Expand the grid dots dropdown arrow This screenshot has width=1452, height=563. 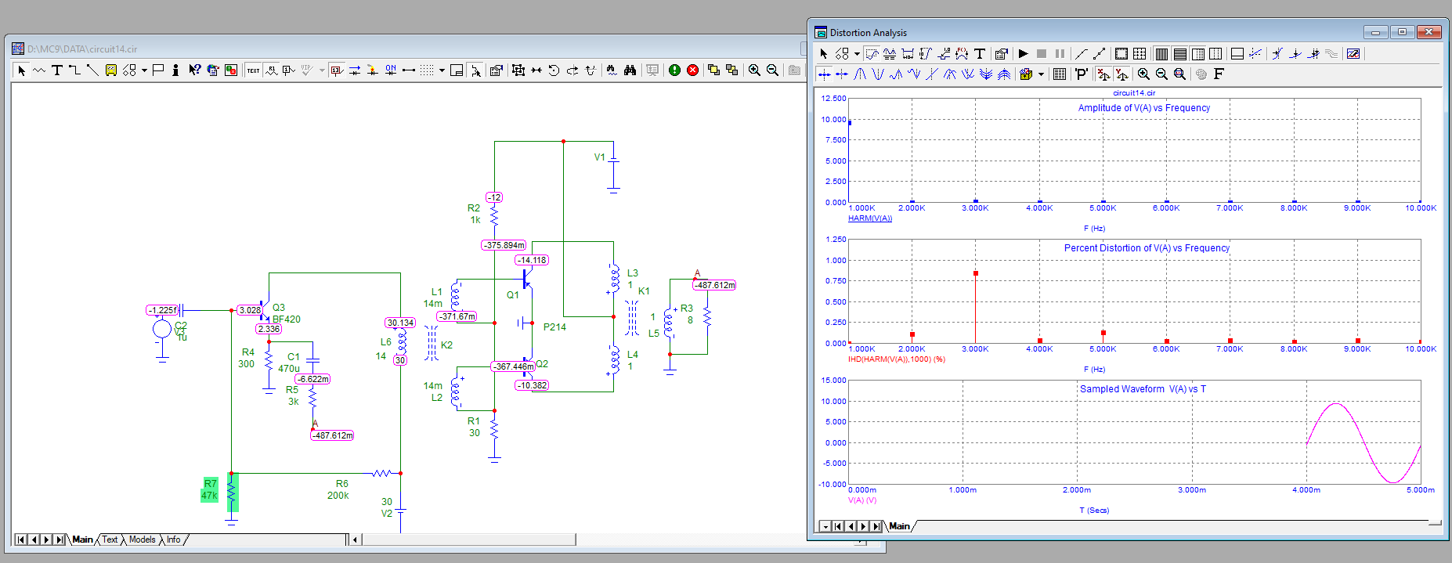pyautogui.click(x=442, y=70)
